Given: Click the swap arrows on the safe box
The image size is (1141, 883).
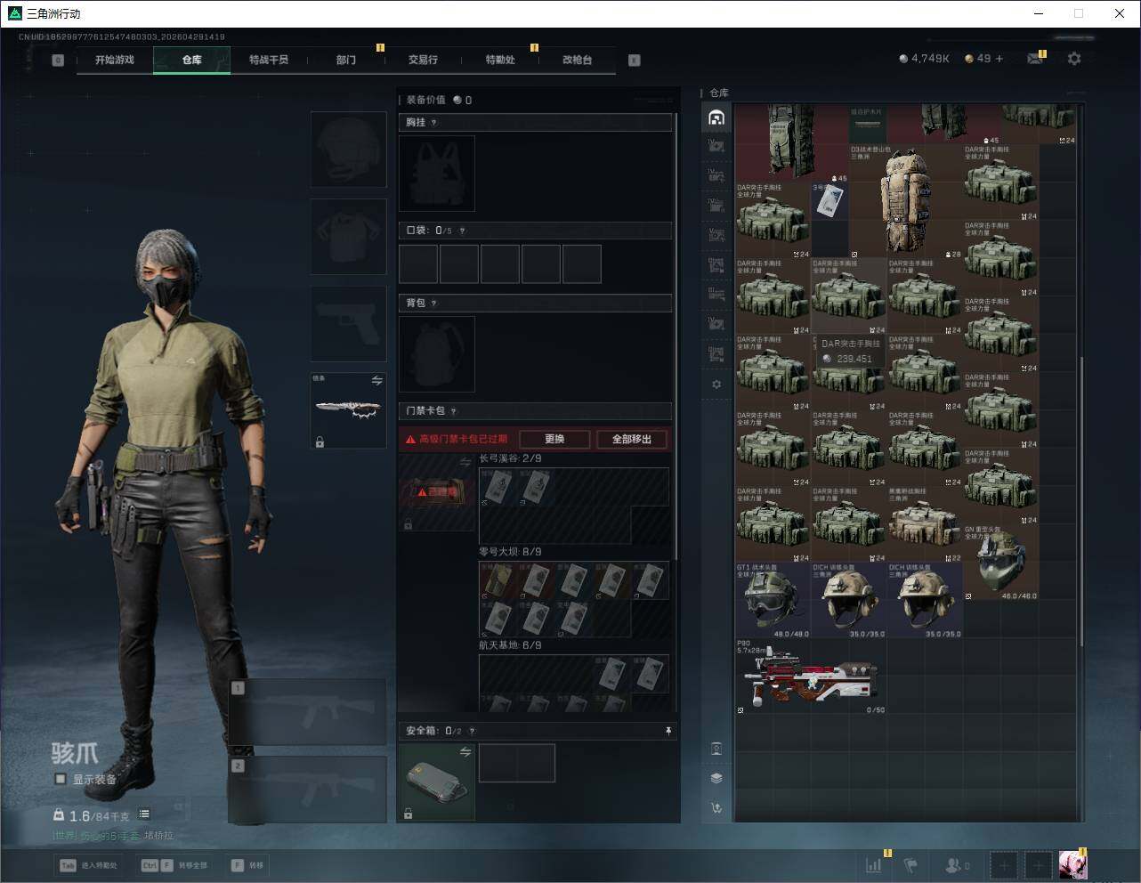Looking at the screenshot, I should coord(465,752).
